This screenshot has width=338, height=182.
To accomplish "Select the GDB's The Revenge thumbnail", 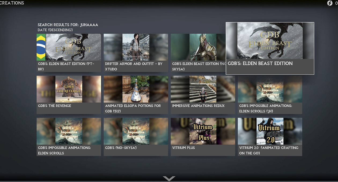I will coord(69,89).
